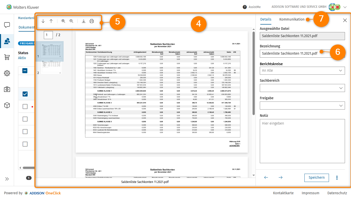Open the Kontaktkarte link
The image size is (351, 200).
coord(283,193)
